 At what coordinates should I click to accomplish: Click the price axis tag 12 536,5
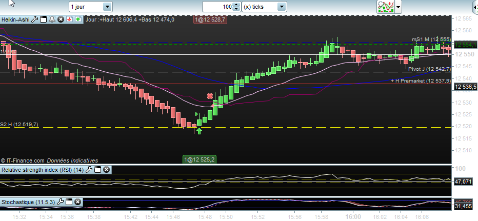465,87
